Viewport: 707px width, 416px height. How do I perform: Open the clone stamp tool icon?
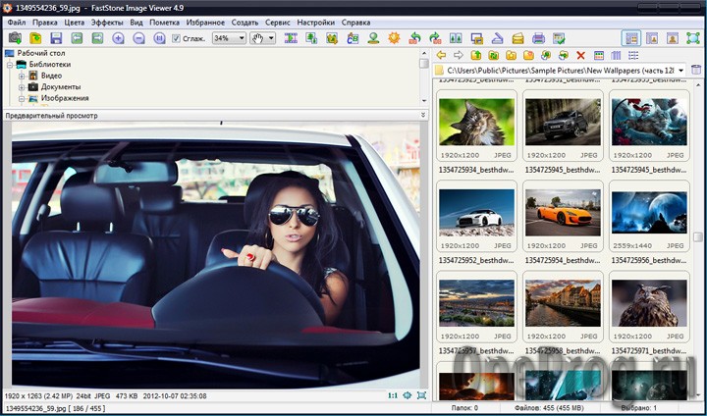(x=373, y=38)
